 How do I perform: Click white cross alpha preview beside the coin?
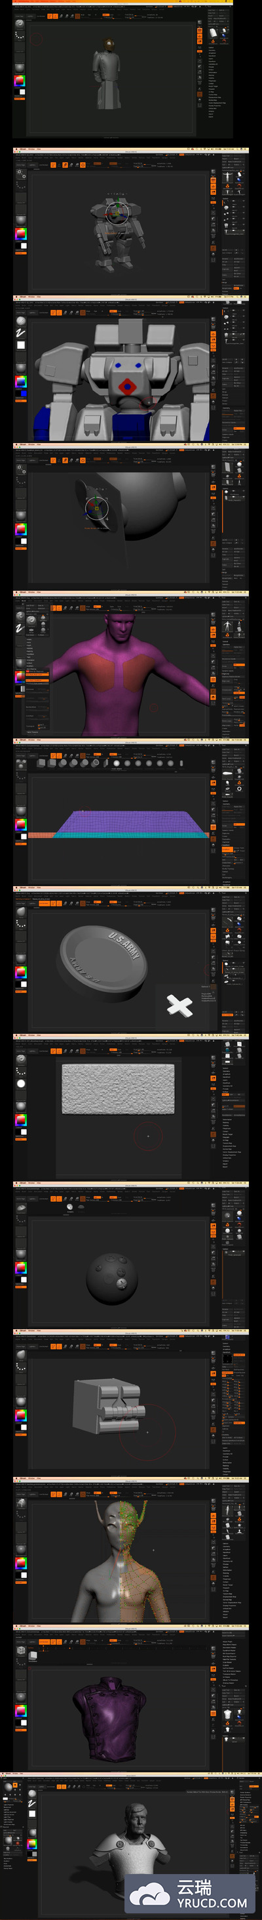pyautogui.click(x=179, y=1006)
